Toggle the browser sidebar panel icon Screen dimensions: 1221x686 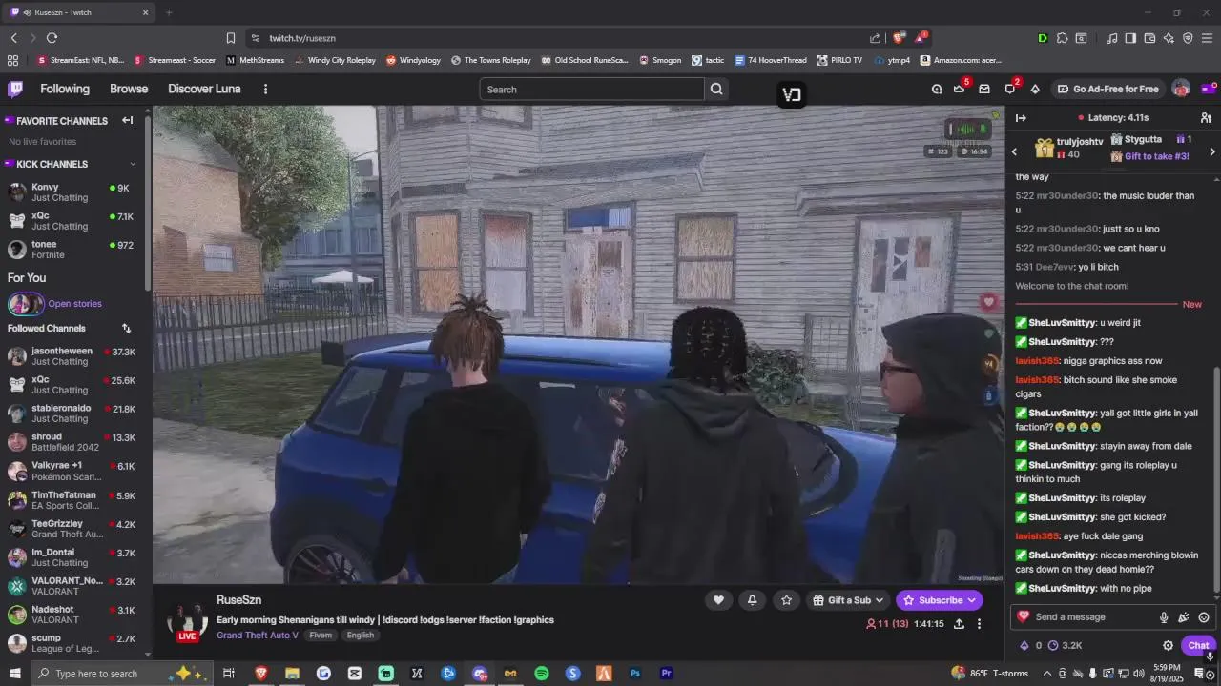[1130, 38]
